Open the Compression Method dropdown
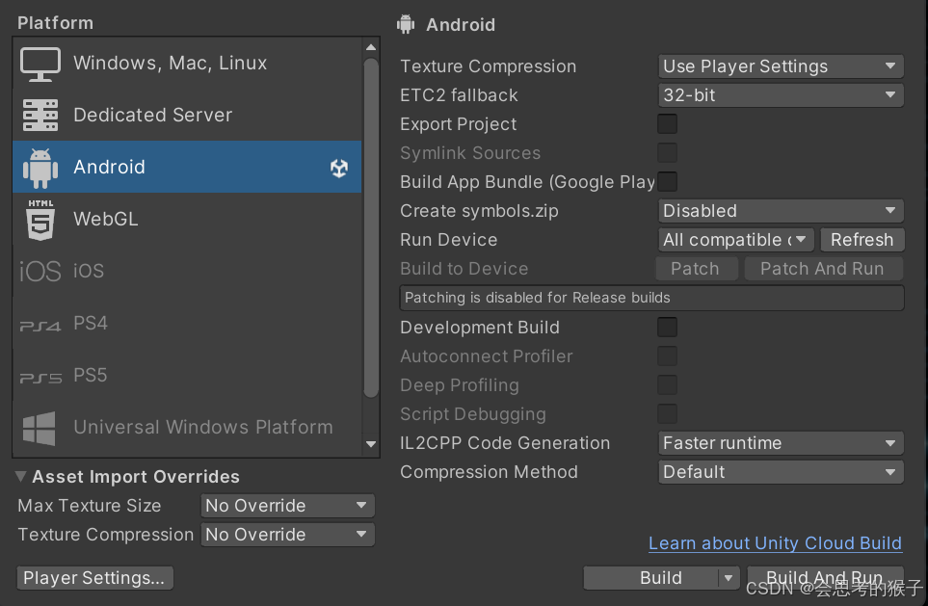 pyautogui.click(x=781, y=472)
